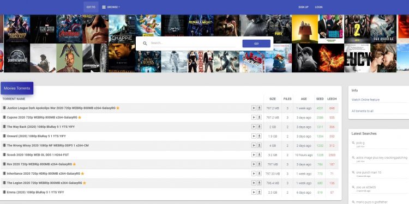Play Onward (2020) online
Screen dimensions: 409x204
pos(254,136)
